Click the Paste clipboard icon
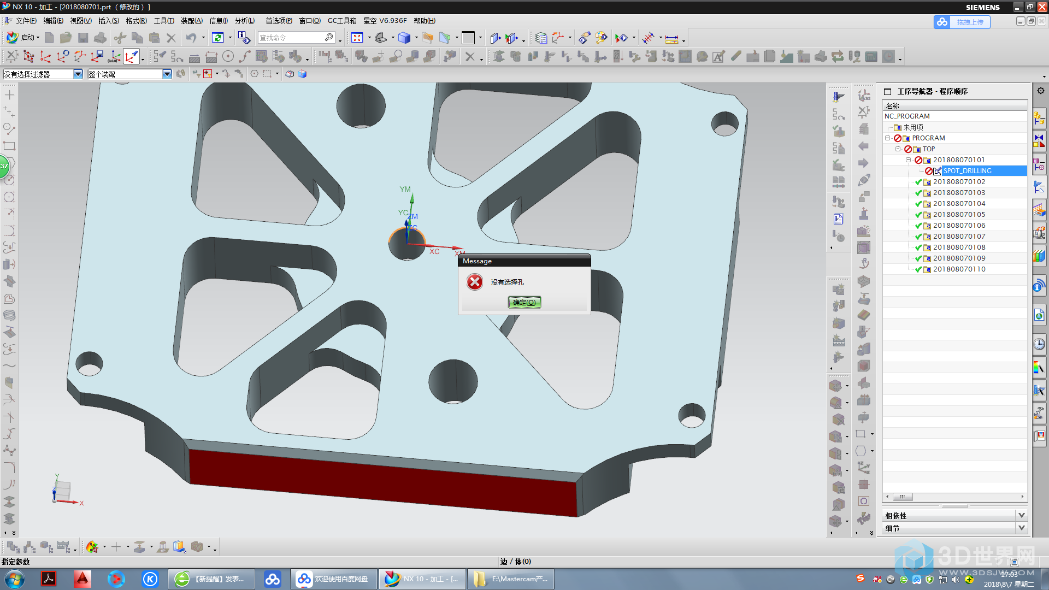 (154, 38)
